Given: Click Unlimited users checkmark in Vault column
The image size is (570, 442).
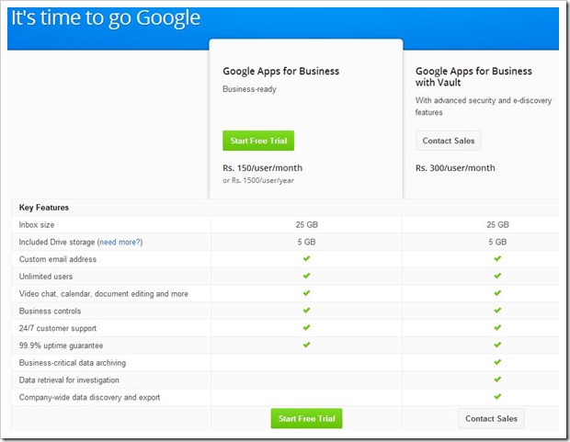Looking at the screenshot, I should point(496,277).
